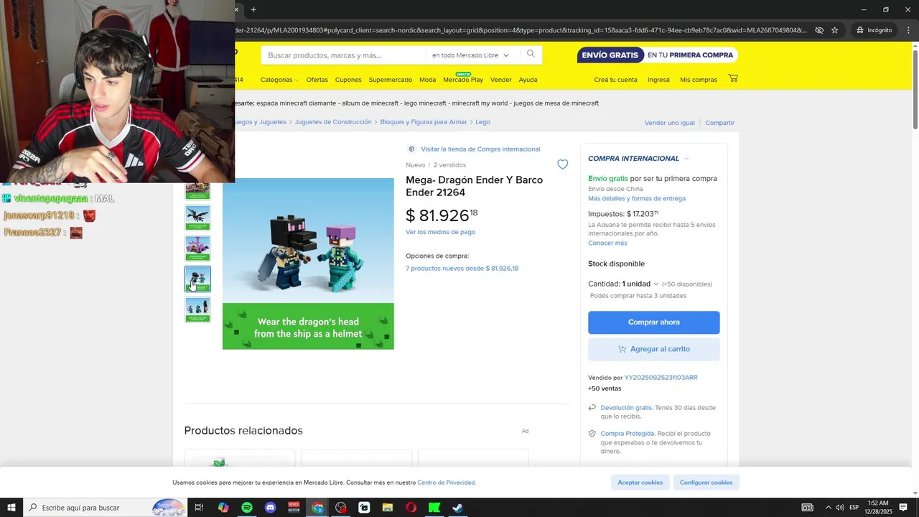Image resolution: width=919 pixels, height=517 pixels.
Task: Expand COMPRA INTERNACIONAL chevron
Action: [686, 159]
